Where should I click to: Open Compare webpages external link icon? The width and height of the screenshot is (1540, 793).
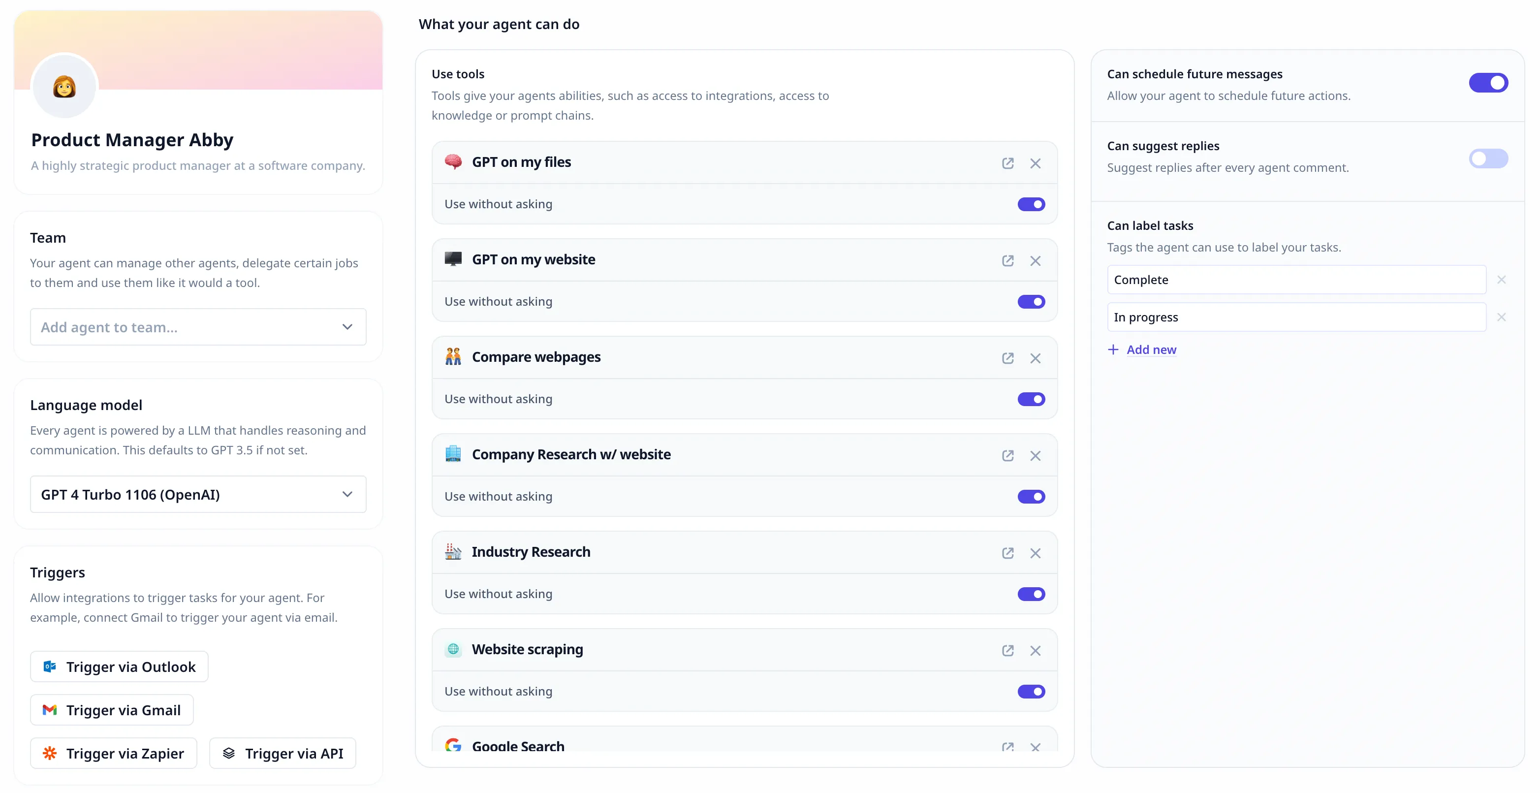(1007, 358)
